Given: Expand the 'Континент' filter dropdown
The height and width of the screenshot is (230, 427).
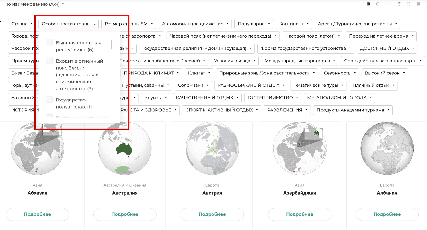Looking at the screenshot, I should [x=294, y=24].
